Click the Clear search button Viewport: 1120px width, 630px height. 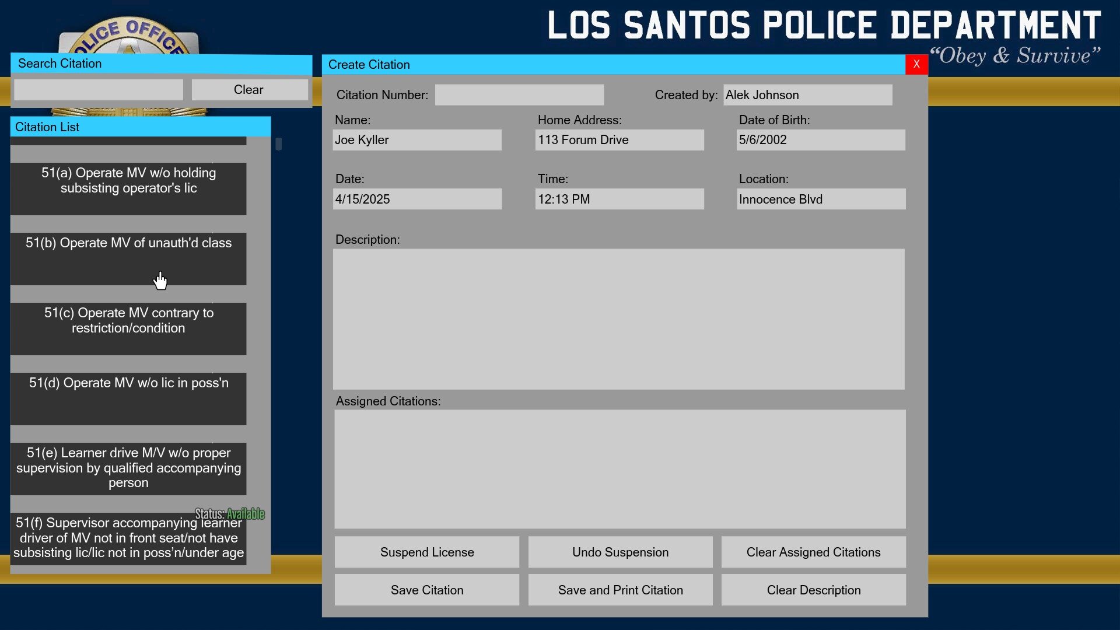click(249, 90)
